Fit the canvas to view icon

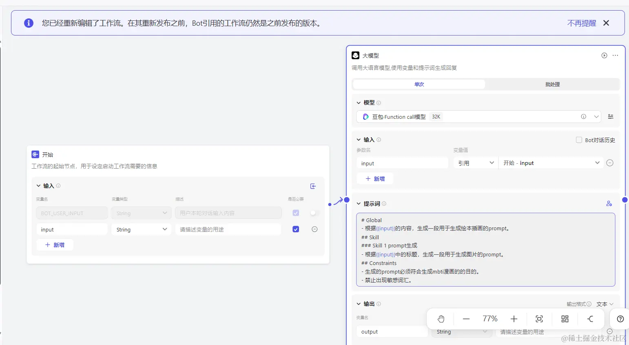pyautogui.click(x=539, y=319)
